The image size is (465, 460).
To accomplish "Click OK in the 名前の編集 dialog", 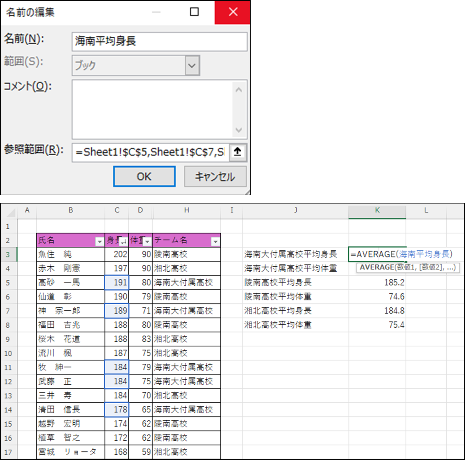I will (x=144, y=177).
